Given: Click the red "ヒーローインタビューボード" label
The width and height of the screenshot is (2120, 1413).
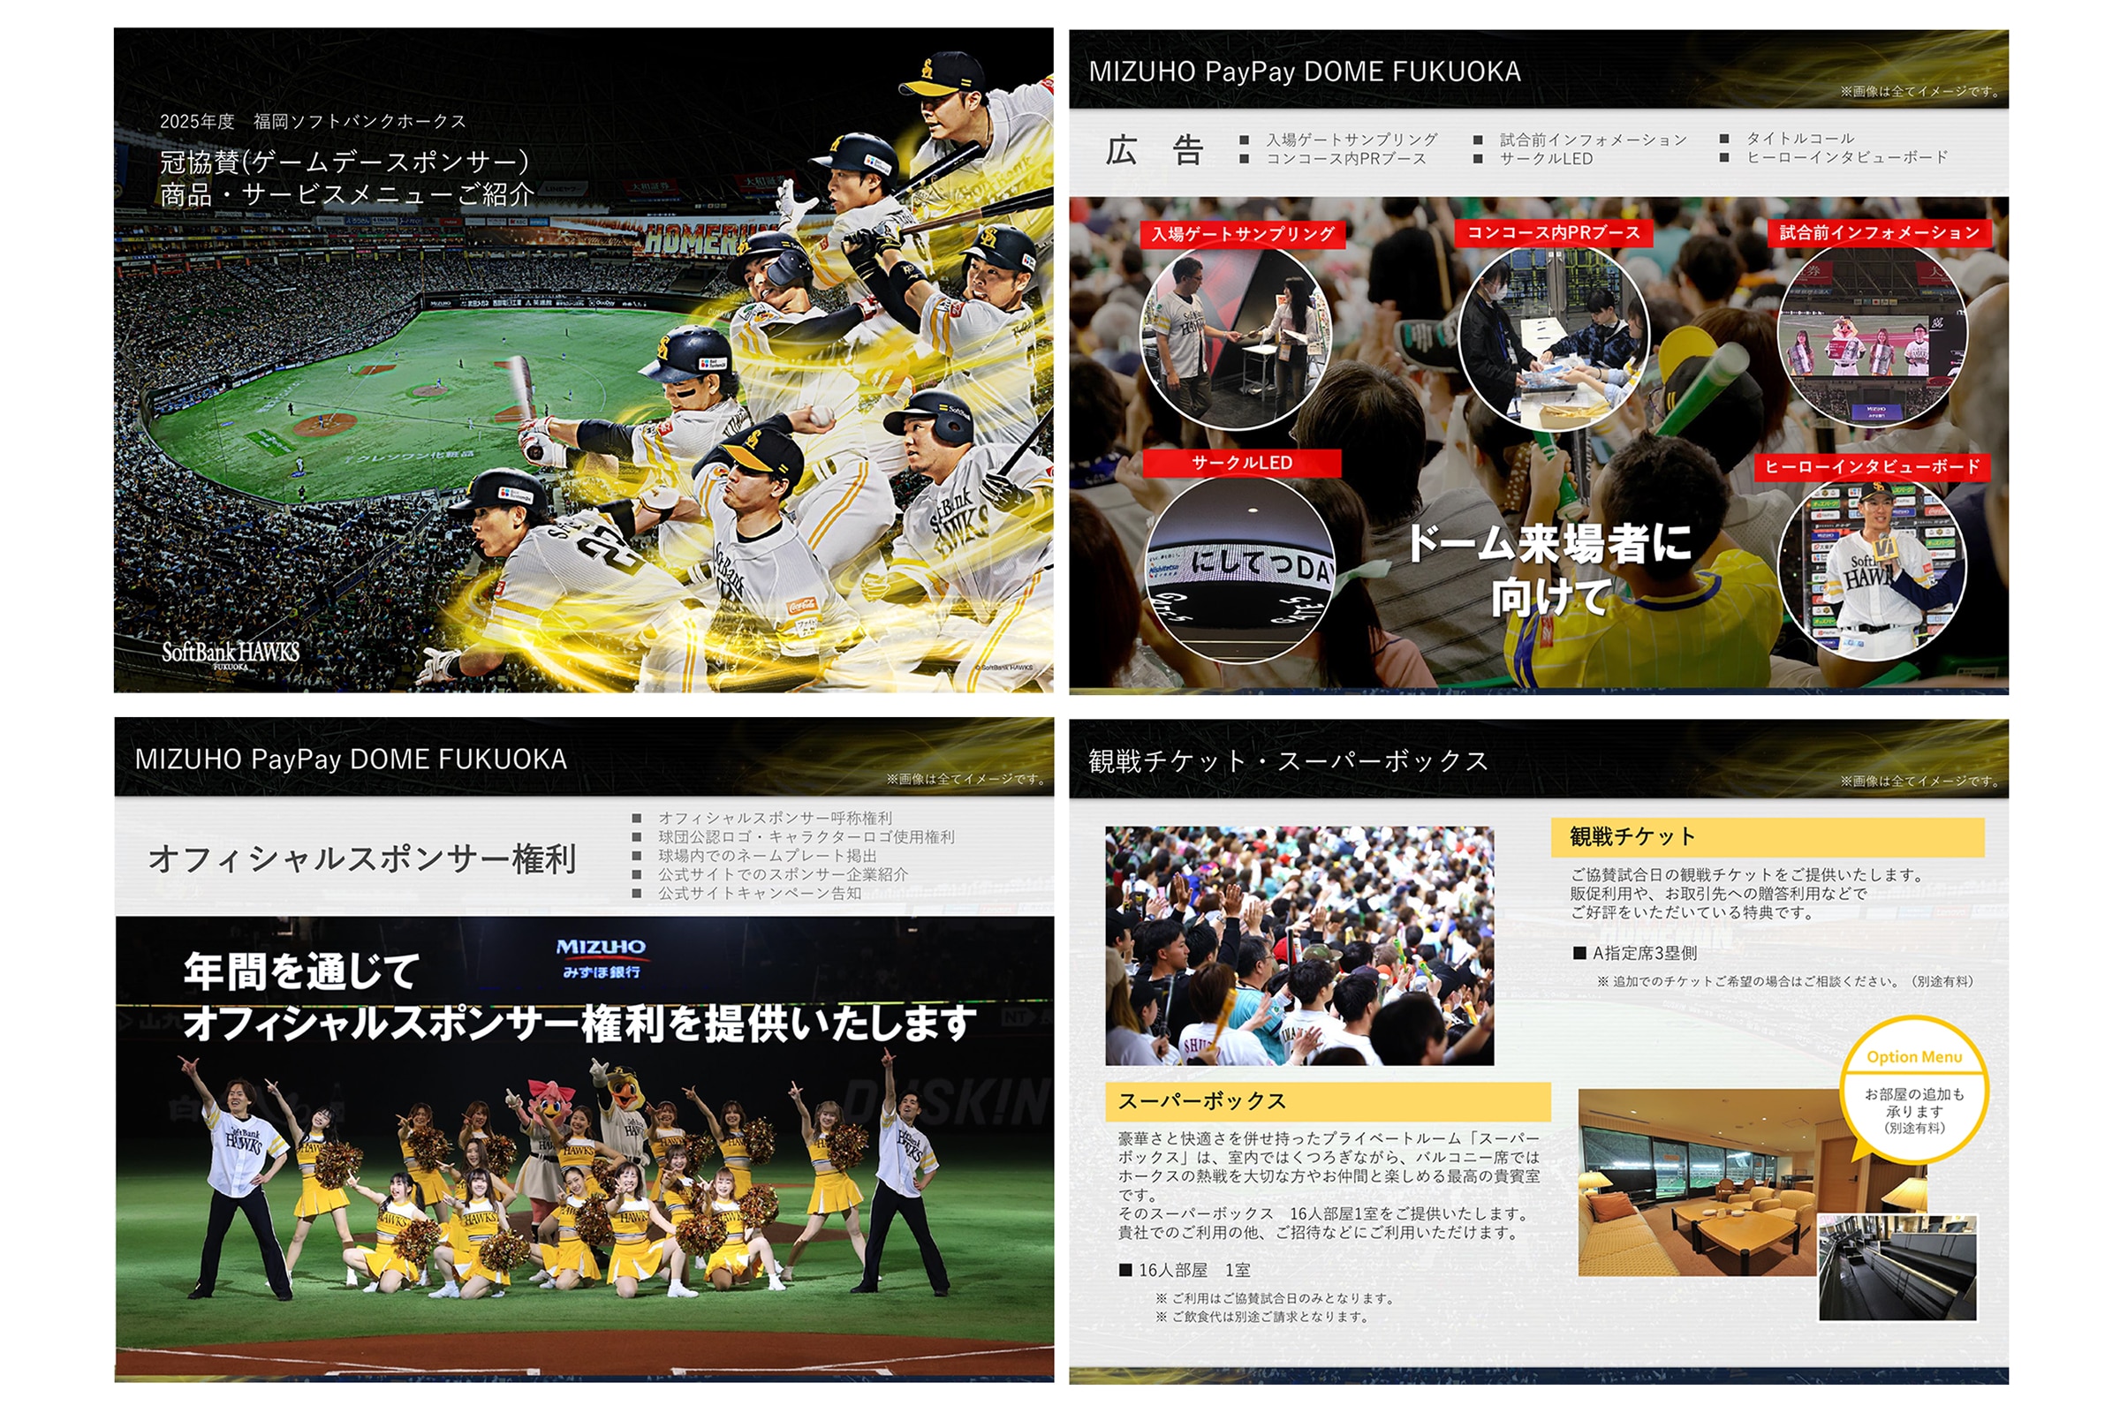Looking at the screenshot, I should (1872, 467).
